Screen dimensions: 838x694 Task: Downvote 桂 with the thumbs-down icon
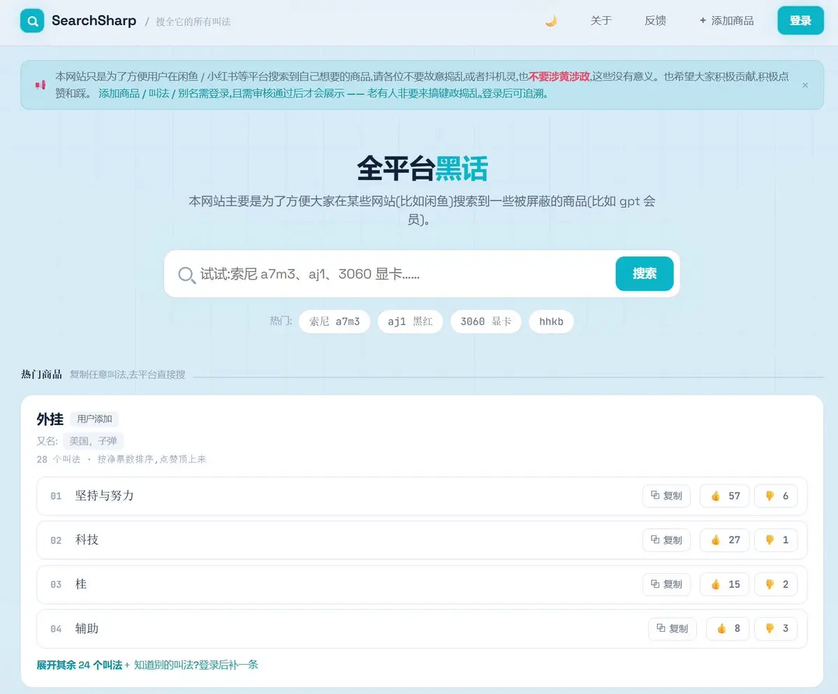point(776,584)
